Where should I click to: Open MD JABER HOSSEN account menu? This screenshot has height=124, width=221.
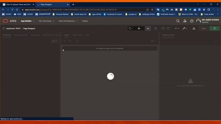[x=208, y=21]
